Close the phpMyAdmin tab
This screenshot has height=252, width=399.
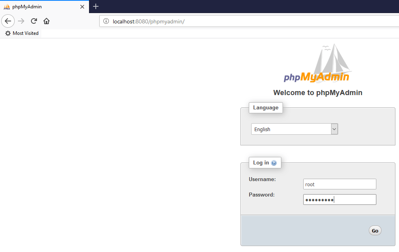point(82,7)
